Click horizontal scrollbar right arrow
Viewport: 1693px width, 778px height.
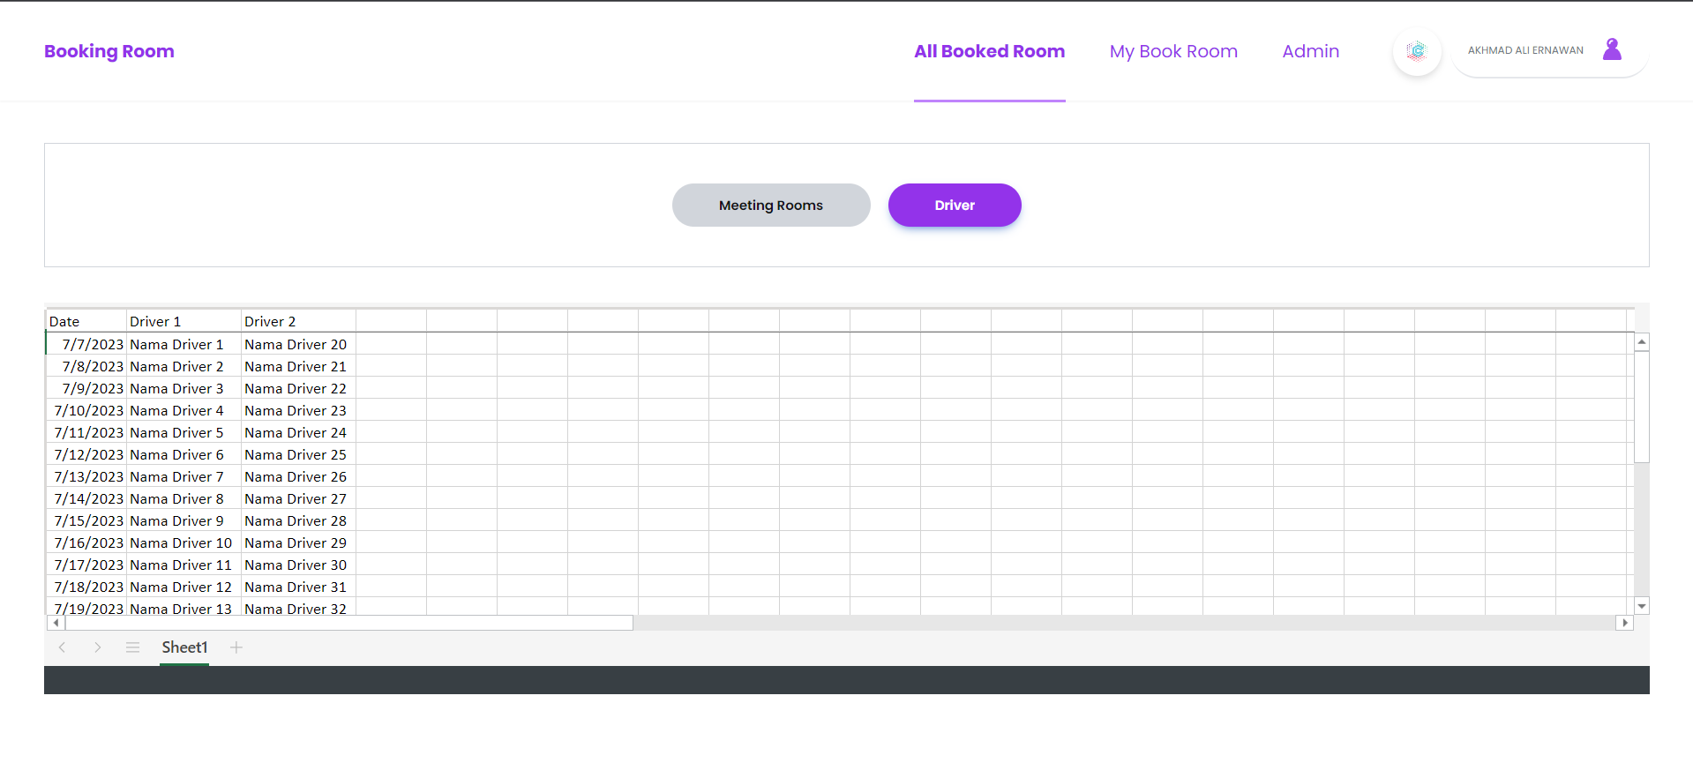point(1625,623)
